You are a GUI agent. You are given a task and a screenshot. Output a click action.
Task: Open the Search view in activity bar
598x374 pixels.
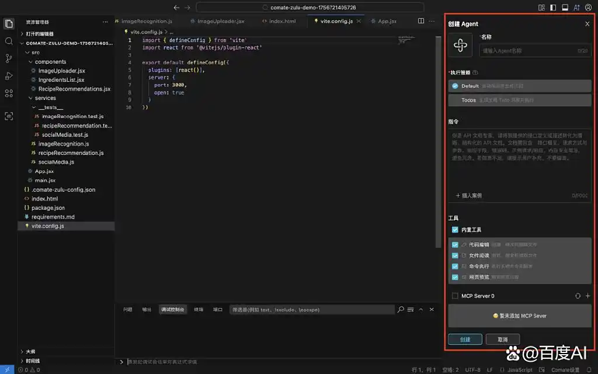9,41
